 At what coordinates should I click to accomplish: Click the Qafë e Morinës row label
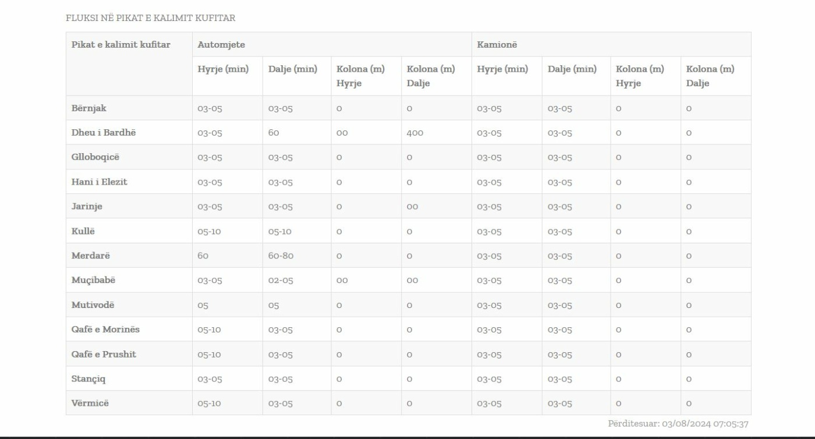coord(105,330)
